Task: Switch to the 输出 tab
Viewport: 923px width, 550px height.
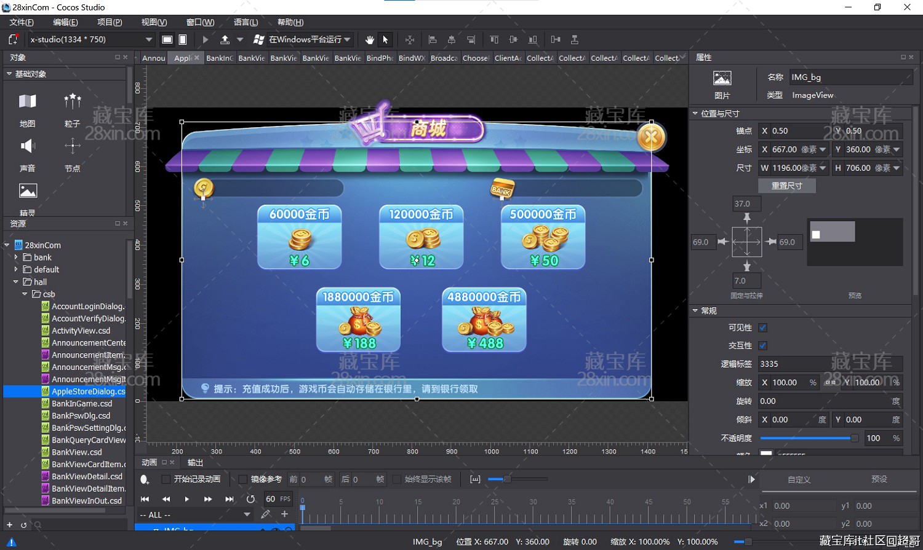Action: coord(195,463)
